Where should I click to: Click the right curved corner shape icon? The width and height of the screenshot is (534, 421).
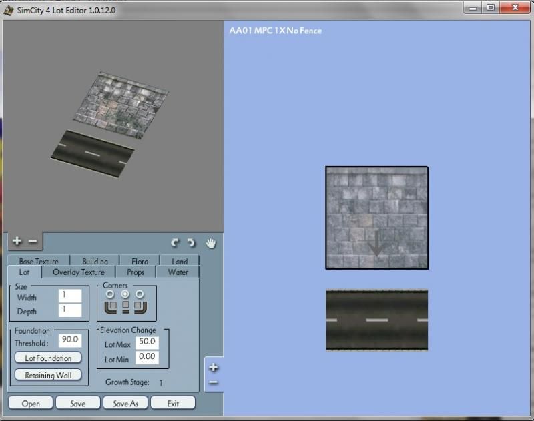(140, 307)
